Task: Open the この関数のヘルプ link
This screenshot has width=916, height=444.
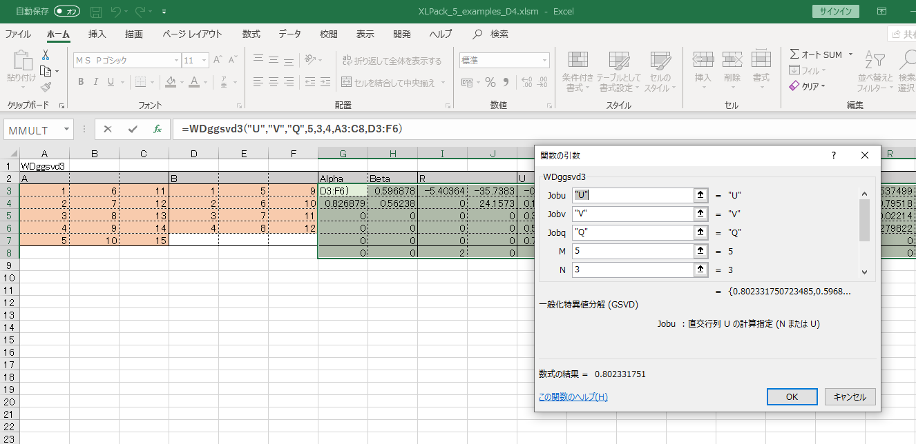Action: 573,396
